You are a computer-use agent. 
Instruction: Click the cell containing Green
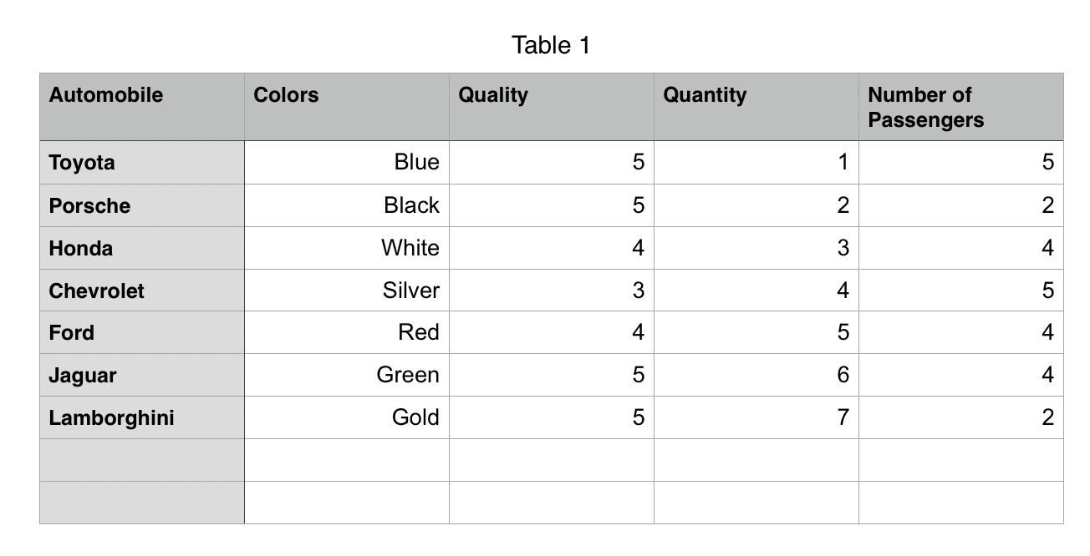(346, 375)
